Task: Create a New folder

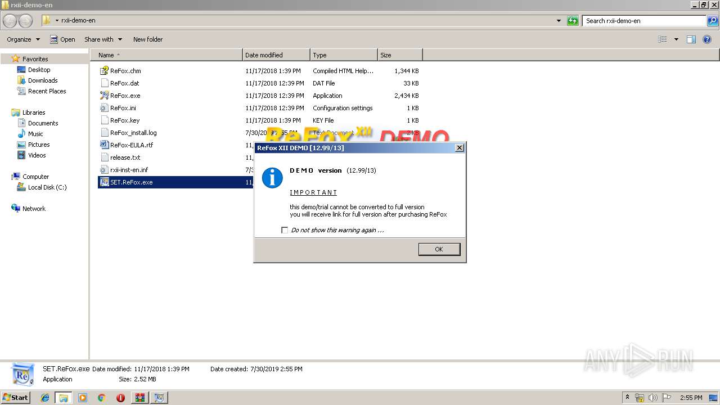Action: (x=148, y=39)
